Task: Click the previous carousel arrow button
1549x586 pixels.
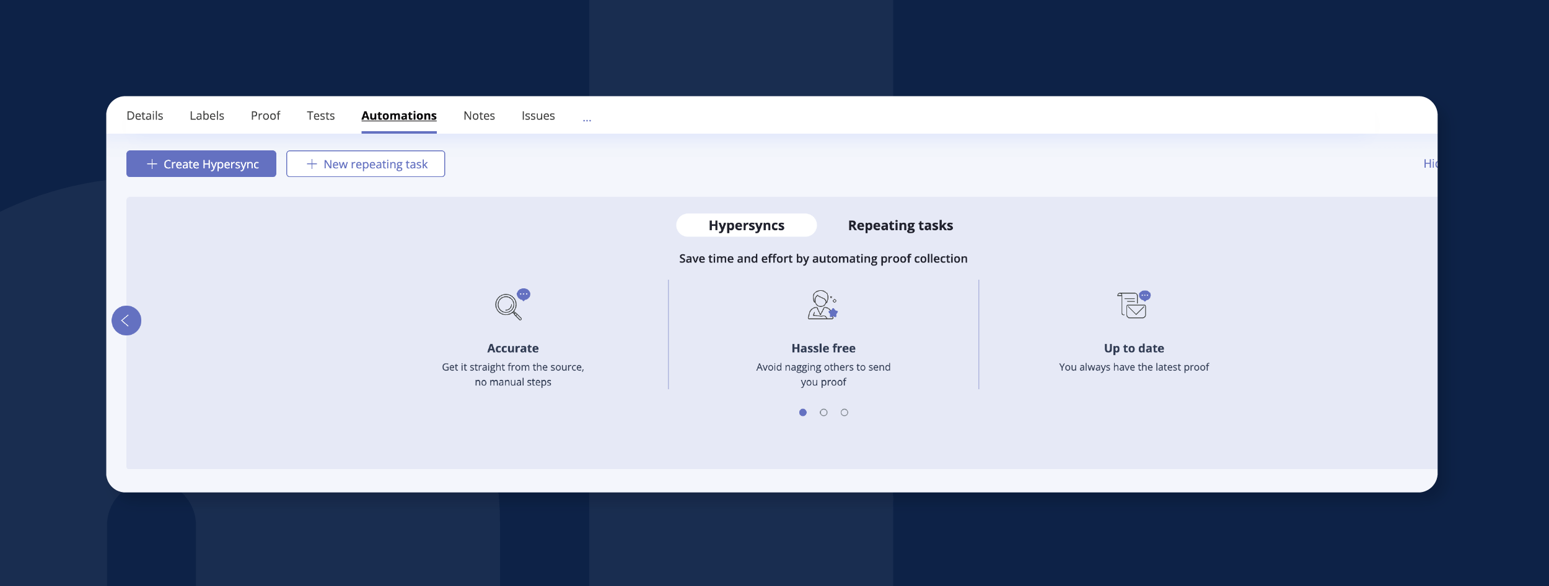Action: pyautogui.click(x=126, y=321)
